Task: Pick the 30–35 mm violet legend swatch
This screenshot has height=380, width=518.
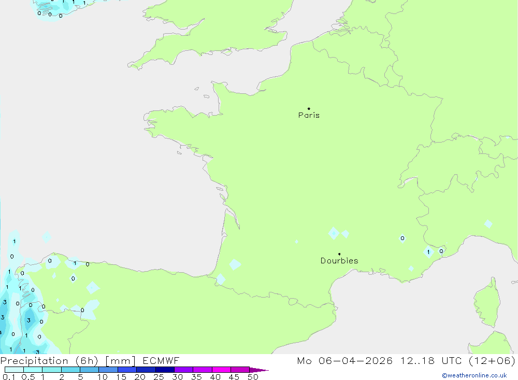Action: 184,370
